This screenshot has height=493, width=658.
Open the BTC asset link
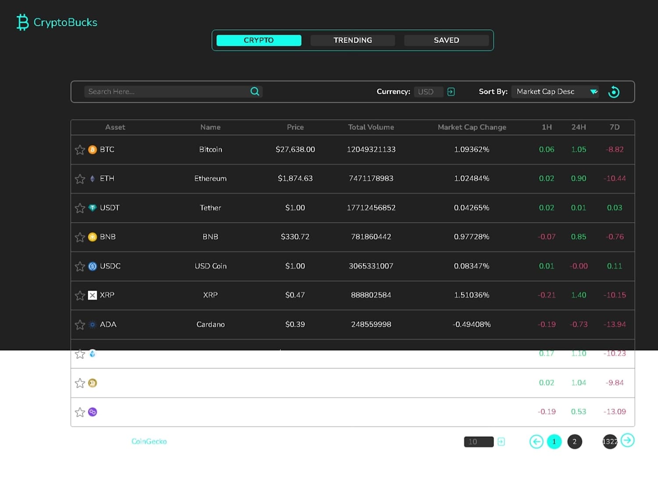[x=107, y=149]
